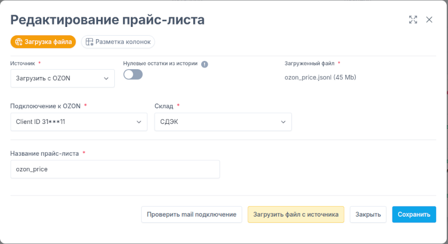The width and height of the screenshot is (448, 244).
Task: Save the price list with Сохранить
Action: pyautogui.click(x=414, y=214)
